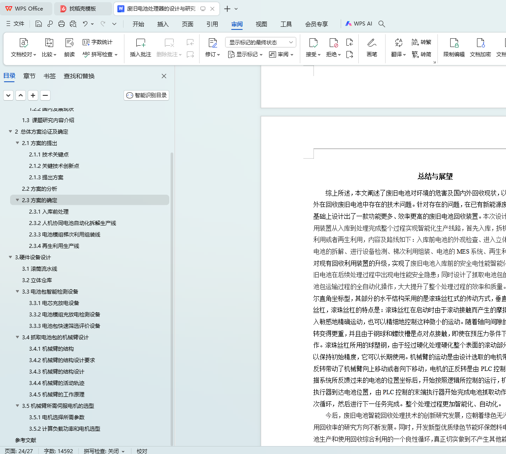The width and height of the screenshot is (506, 454).
Task: Click the outline pane vertical scrollbar
Action: click(x=172, y=298)
